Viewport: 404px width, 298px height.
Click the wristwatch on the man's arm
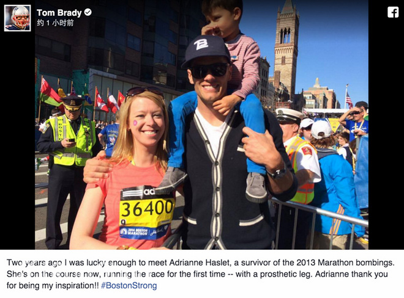pos(277,173)
